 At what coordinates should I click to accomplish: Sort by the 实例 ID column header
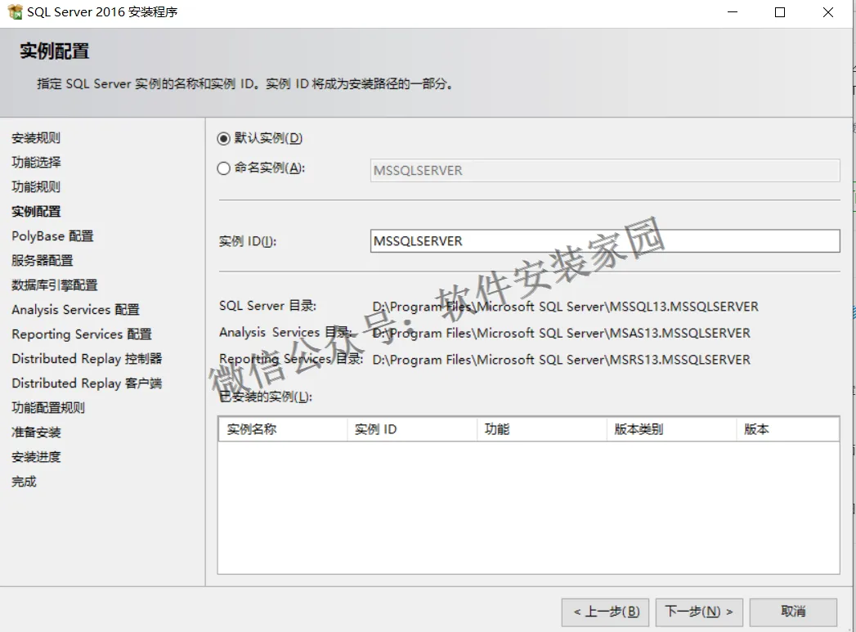tap(411, 429)
